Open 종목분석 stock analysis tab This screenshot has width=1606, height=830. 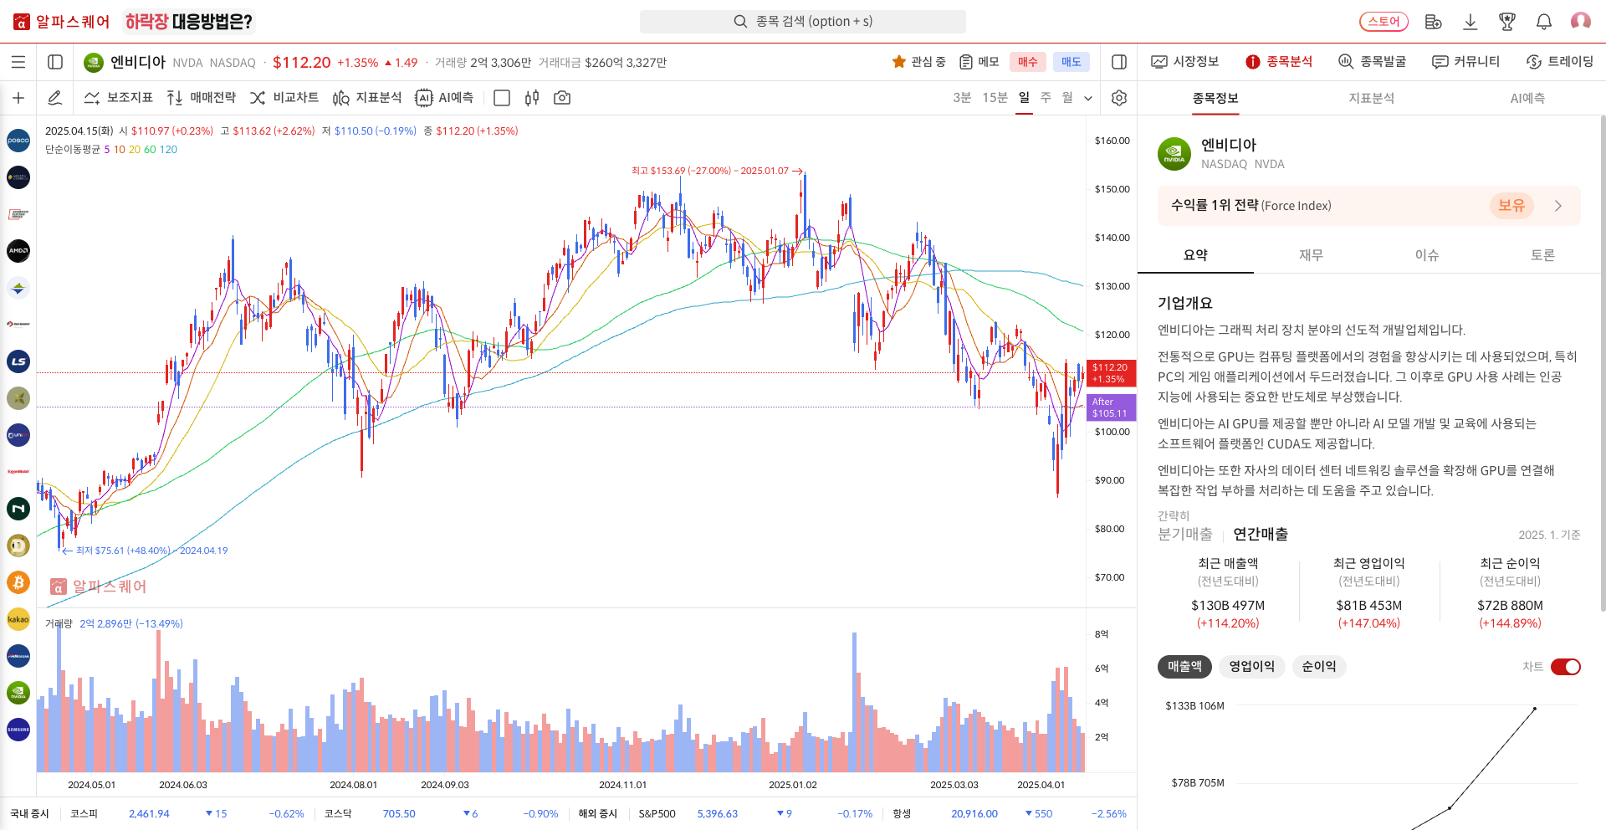(x=1279, y=62)
